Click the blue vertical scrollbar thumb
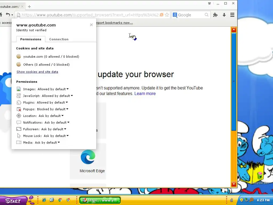This screenshot has height=205, width=273. [x=234, y=82]
